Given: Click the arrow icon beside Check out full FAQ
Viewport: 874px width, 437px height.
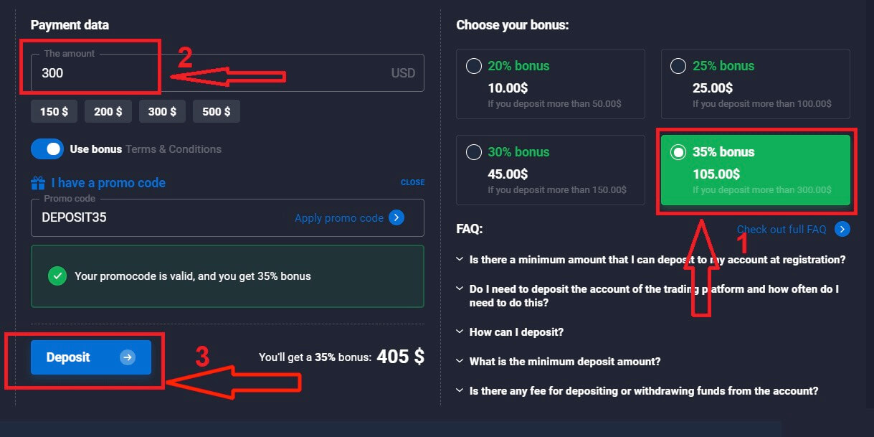Looking at the screenshot, I should [842, 230].
